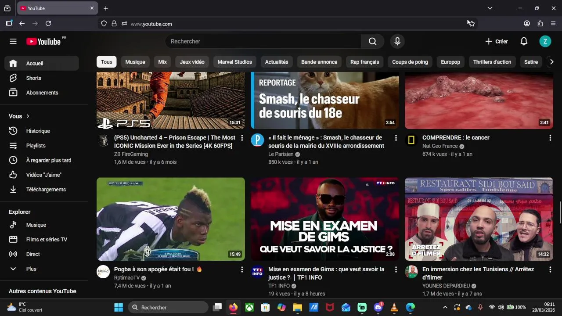
Task: Select the Mix filter chip
Action: tap(162, 62)
